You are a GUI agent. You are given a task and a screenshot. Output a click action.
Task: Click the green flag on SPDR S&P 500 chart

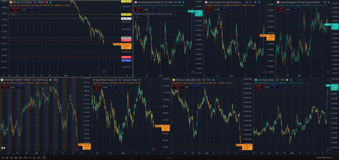[x=50, y=80]
